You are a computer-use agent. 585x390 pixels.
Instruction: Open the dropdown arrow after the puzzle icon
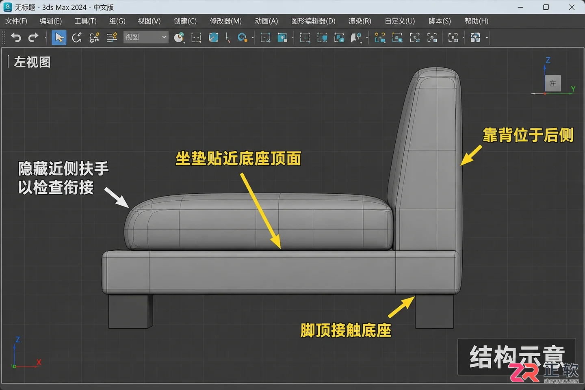[x=487, y=38]
